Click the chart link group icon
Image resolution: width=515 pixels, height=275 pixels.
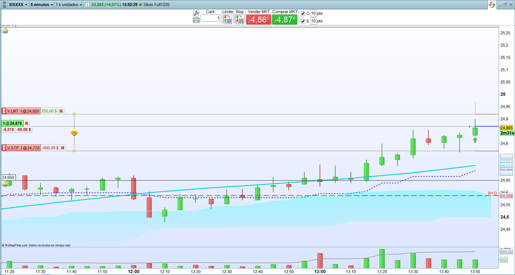(x=4, y=5)
